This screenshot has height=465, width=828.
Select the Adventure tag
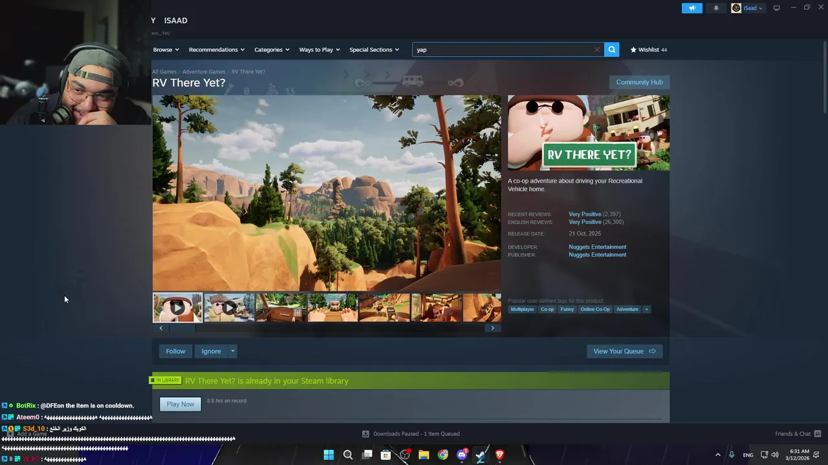coord(627,309)
